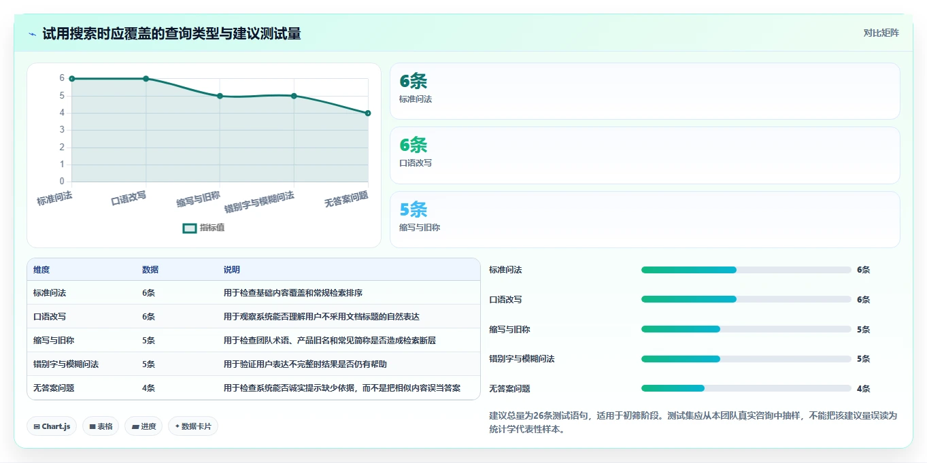Click the 标准问法 progress bar
The width and height of the screenshot is (927, 463).
pos(746,270)
